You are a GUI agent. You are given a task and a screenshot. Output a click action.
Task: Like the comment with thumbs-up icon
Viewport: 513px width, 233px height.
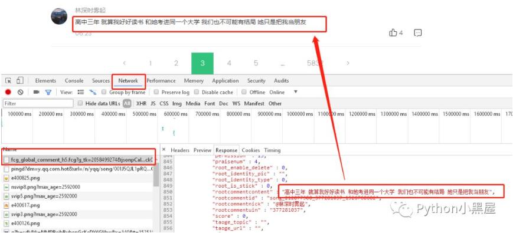coord(393,32)
